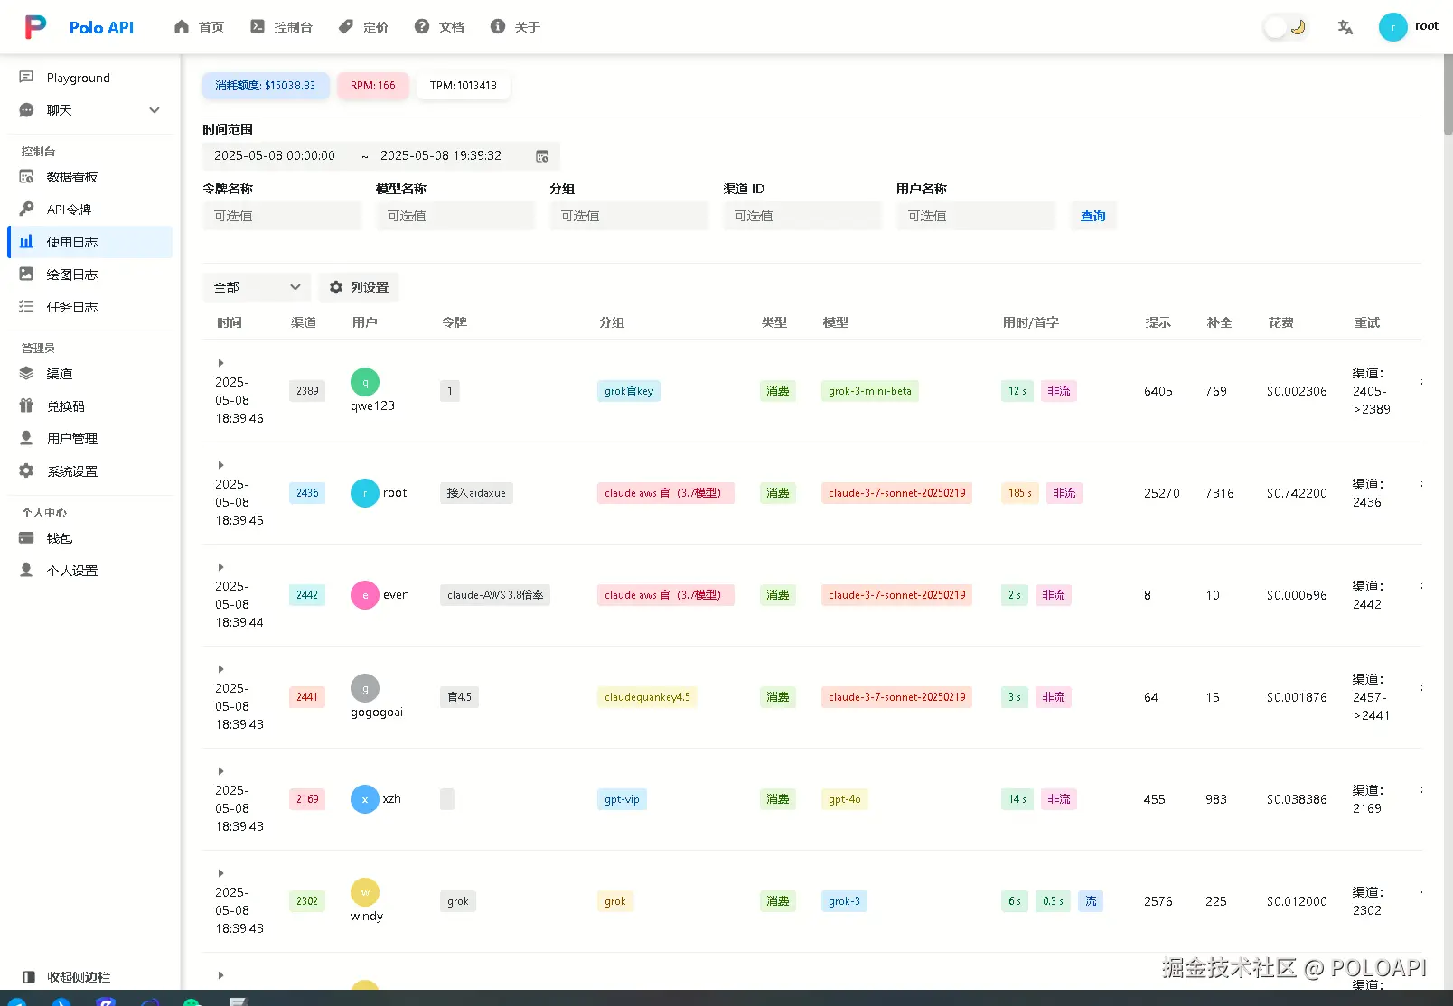Viewport: 1453px width, 1006px height.
Task: Expand the 18:39:45 log row
Action: click(220, 465)
